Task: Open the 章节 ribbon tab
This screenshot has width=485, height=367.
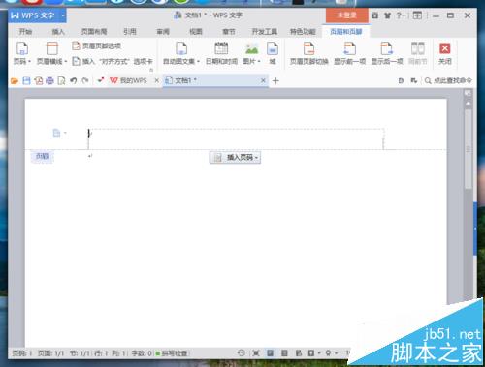Action: point(229,32)
